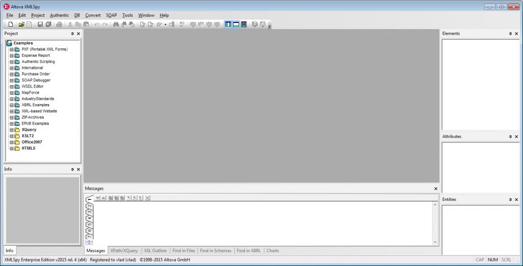Click the Save diskette toolbar icon

40,24
